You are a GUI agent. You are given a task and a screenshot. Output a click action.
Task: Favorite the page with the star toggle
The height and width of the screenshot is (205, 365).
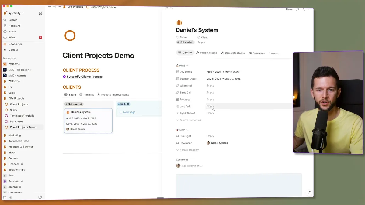pyautogui.click(x=303, y=9)
